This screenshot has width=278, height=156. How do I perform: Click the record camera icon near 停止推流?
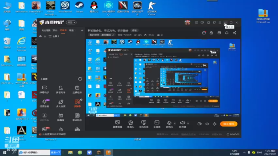199,124
